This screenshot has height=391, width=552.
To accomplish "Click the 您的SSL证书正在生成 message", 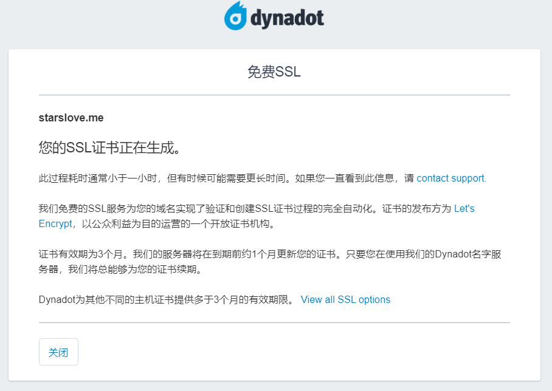I will coord(109,148).
